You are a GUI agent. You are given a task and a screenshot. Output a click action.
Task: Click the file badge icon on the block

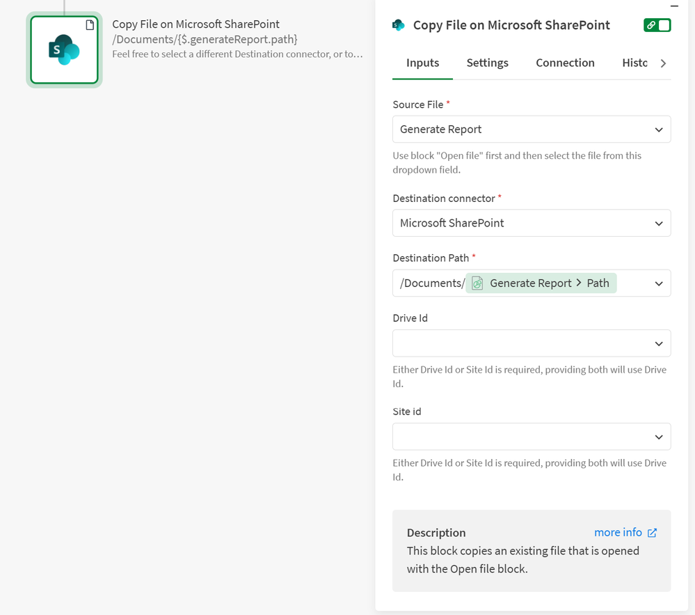[90, 25]
